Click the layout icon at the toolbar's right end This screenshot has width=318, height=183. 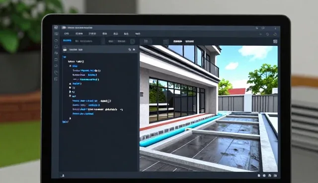[x=275, y=41]
